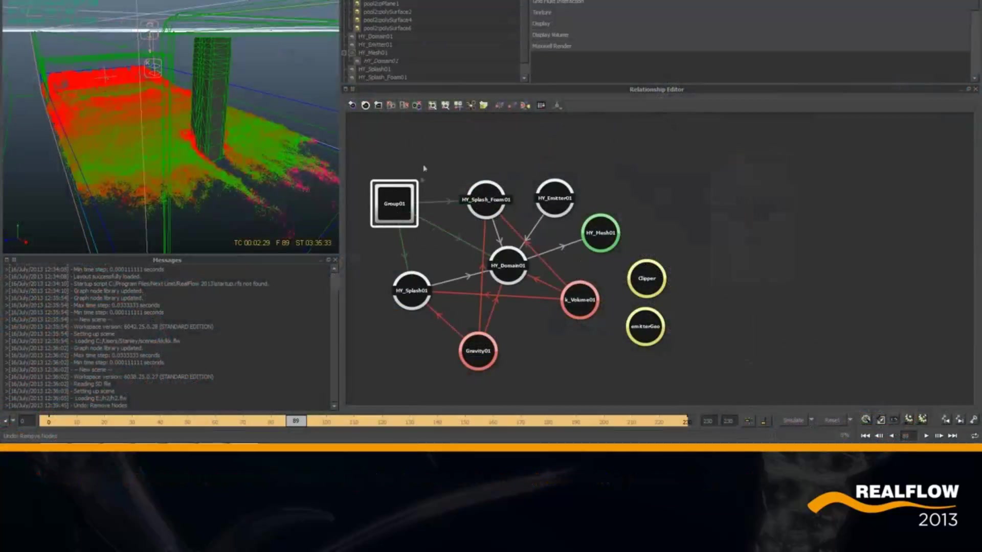
Task: Select the node alignment icon in node editor toolbar
Action: tap(458, 105)
